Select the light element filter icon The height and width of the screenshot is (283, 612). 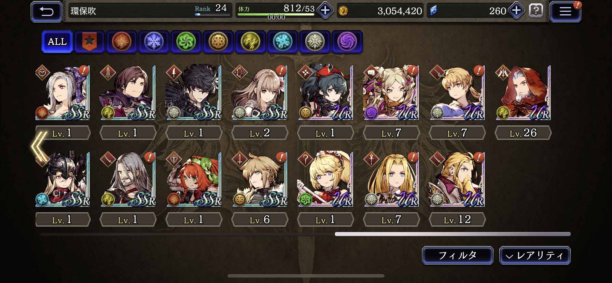(x=315, y=42)
